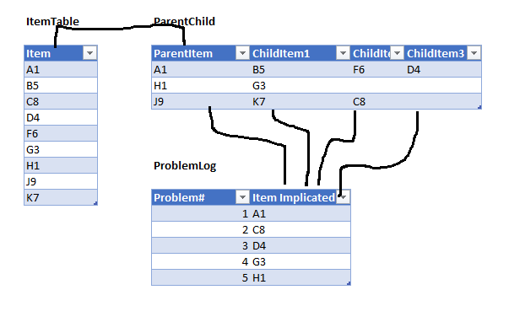509x322 pixels.
Task: Select the G3 cell under ChildItem1
Action: [x=301, y=86]
